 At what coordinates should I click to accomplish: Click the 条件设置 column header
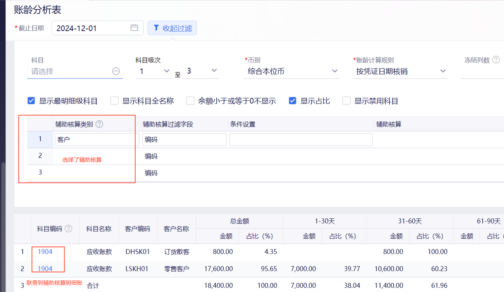[x=243, y=124]
